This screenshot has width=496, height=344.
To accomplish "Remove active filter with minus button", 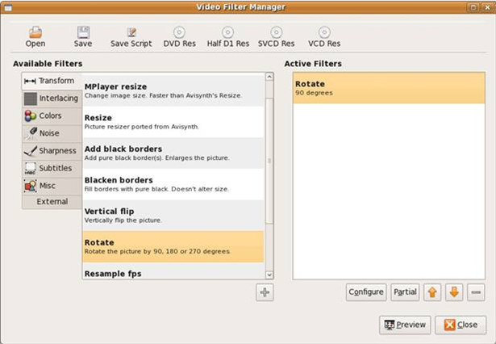I will click(476, 292).
